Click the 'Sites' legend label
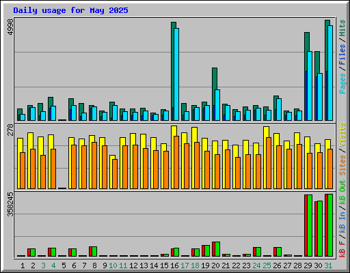 [342, 165]
